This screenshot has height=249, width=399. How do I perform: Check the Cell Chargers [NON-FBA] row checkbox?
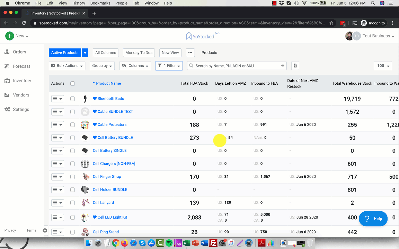coord(72,164)
